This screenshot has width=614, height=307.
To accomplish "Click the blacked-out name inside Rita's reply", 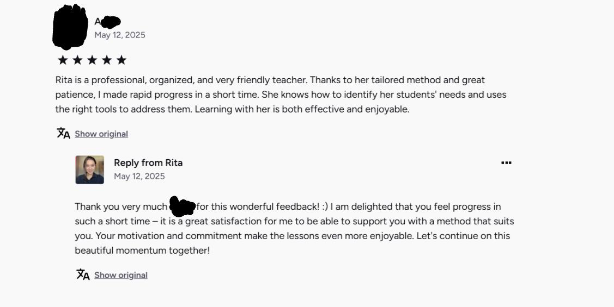I will (x=182, y=206).
